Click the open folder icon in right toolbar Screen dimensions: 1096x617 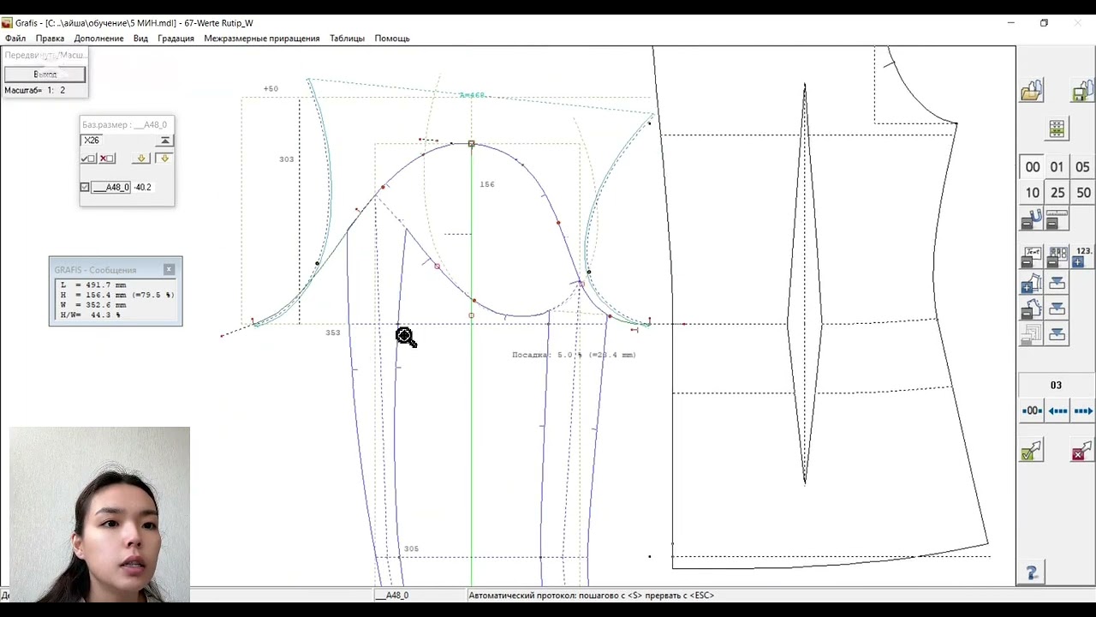(x=1032, y=91)
